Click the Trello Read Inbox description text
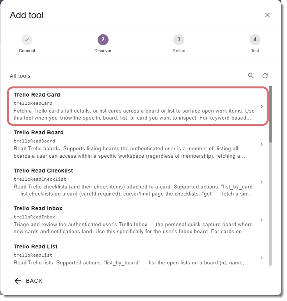The image size is (287, 301). pyautogui.click(x=133, y=228)
